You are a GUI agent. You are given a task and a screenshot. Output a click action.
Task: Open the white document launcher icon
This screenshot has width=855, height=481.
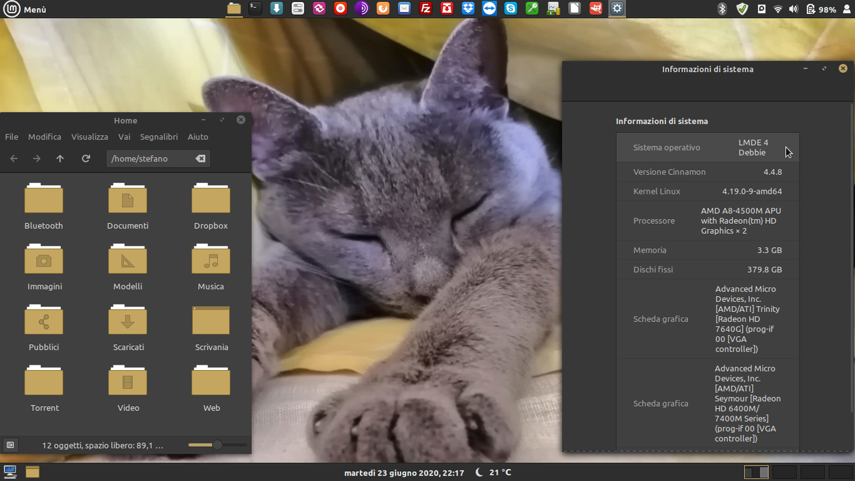[x=574, y=9]
